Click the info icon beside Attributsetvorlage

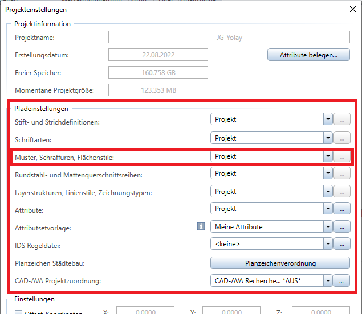201,226
